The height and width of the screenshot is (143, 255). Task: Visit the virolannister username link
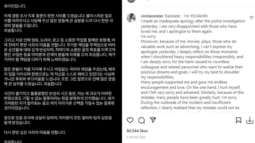[152, 16]
